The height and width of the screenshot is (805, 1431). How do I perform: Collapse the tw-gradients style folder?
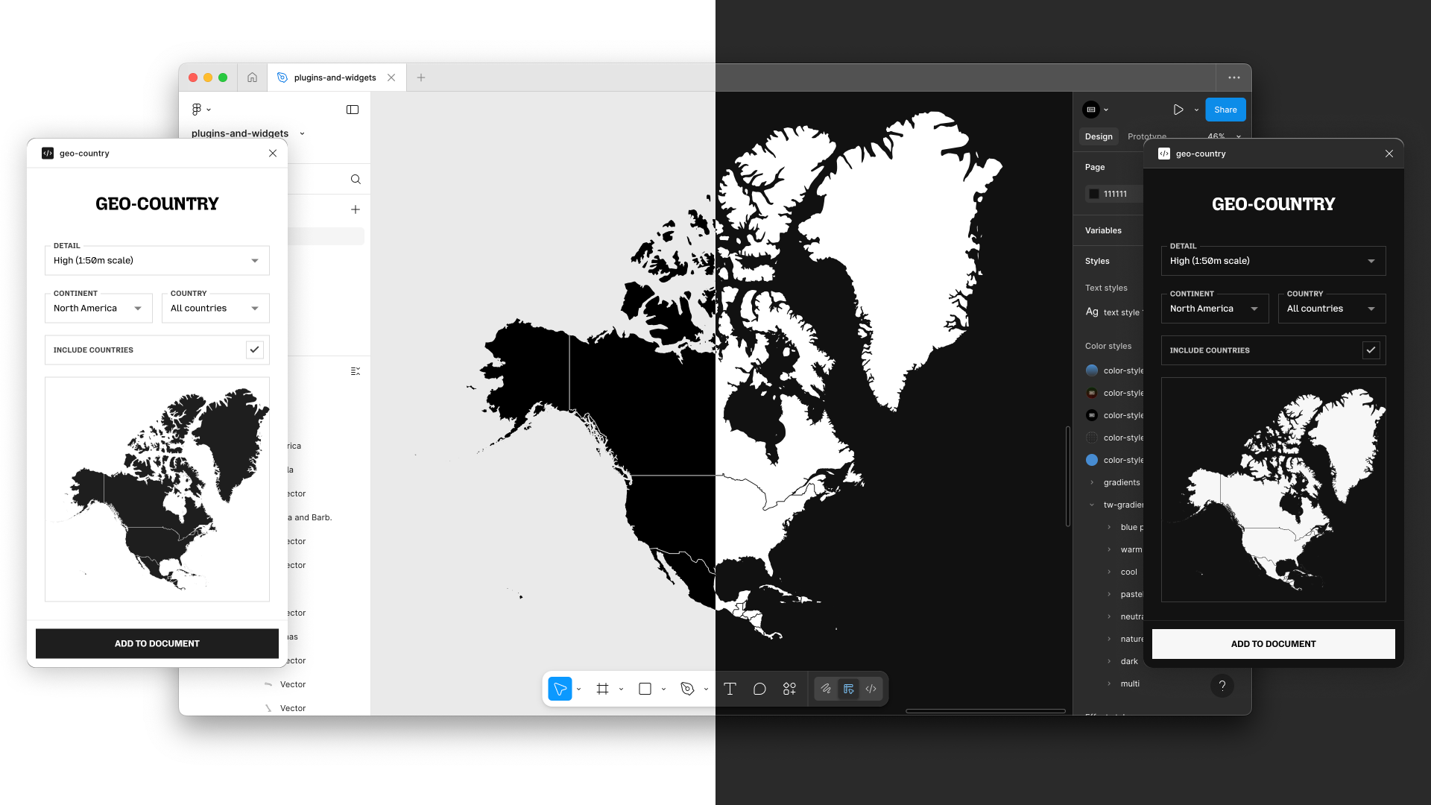tap(1093, 505)
